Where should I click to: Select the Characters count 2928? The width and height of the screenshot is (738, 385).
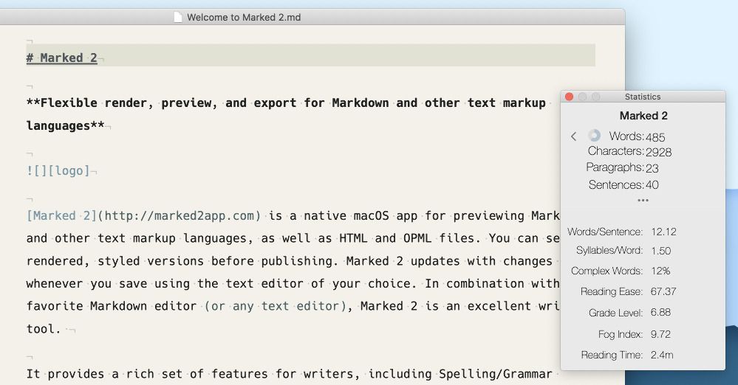658,153
